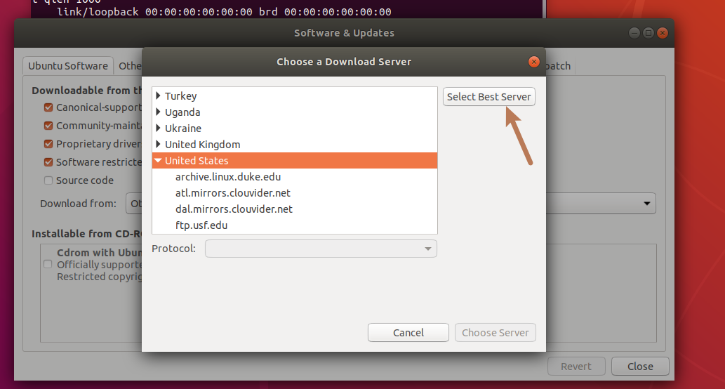Minimize the Software & Updates window
Screen dimensions: 725x389
click(634, 33)
